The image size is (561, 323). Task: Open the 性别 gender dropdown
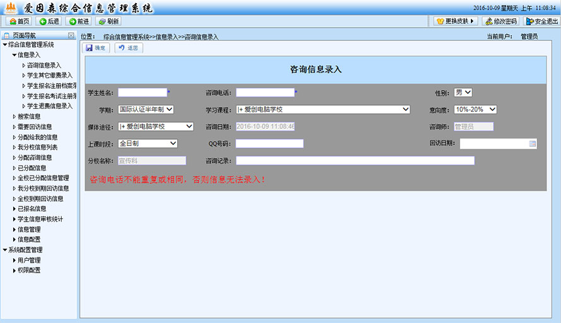[x=463, y=93]
